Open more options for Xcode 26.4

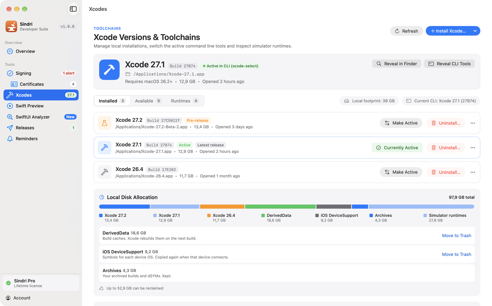[x=473, y=172]
